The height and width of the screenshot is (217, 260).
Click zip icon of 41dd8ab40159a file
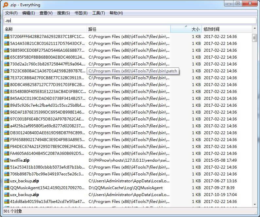coord(7,202)
